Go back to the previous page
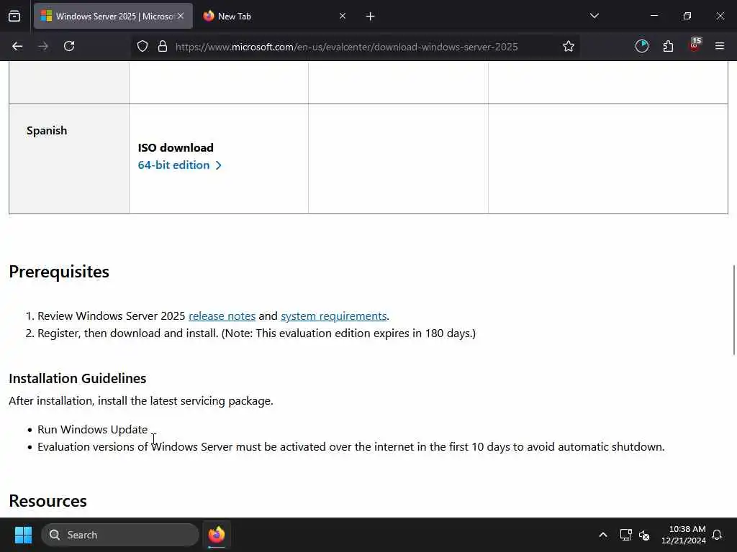This screenshot has height=552, width=737. (17, 46)
